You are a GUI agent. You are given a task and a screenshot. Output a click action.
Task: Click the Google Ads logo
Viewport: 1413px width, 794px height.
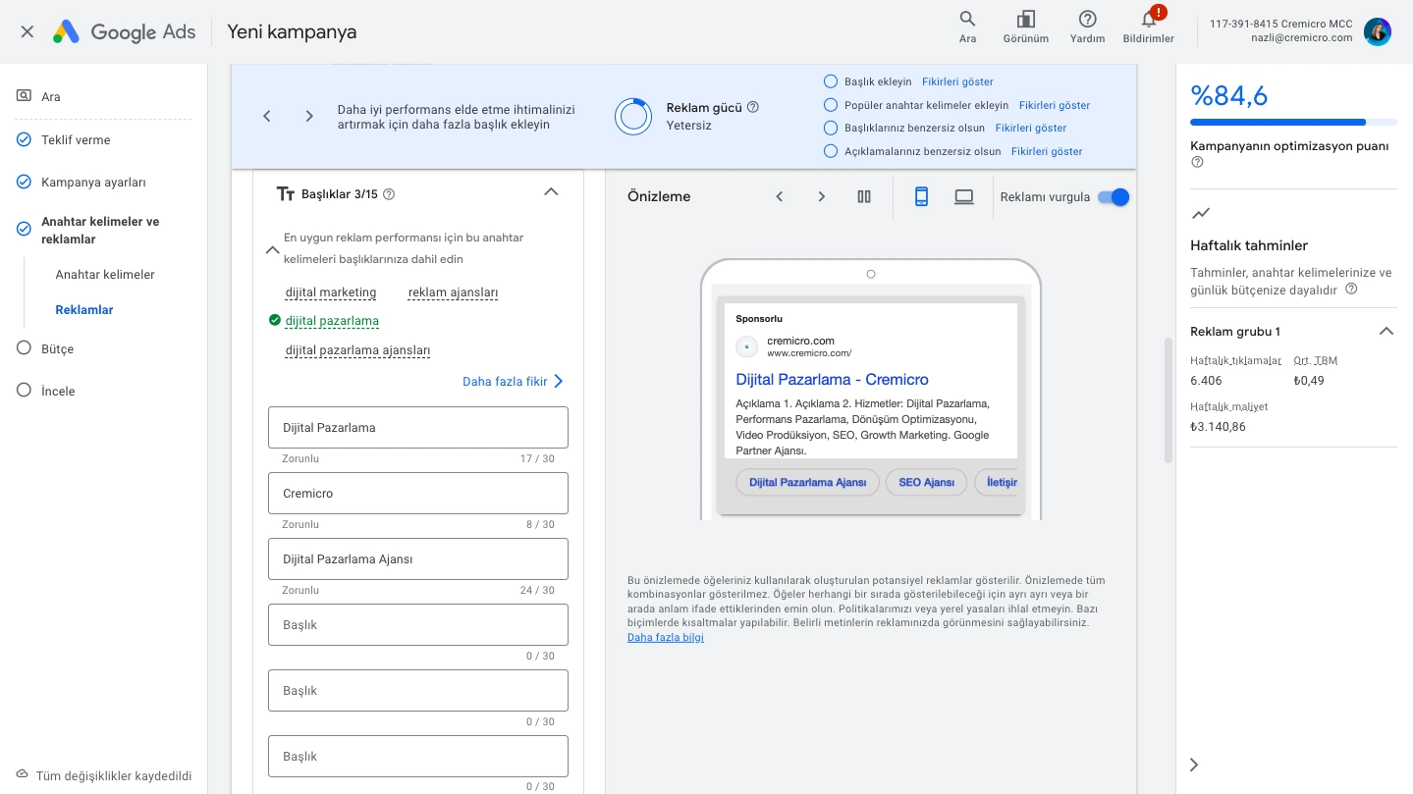point(125,31)
